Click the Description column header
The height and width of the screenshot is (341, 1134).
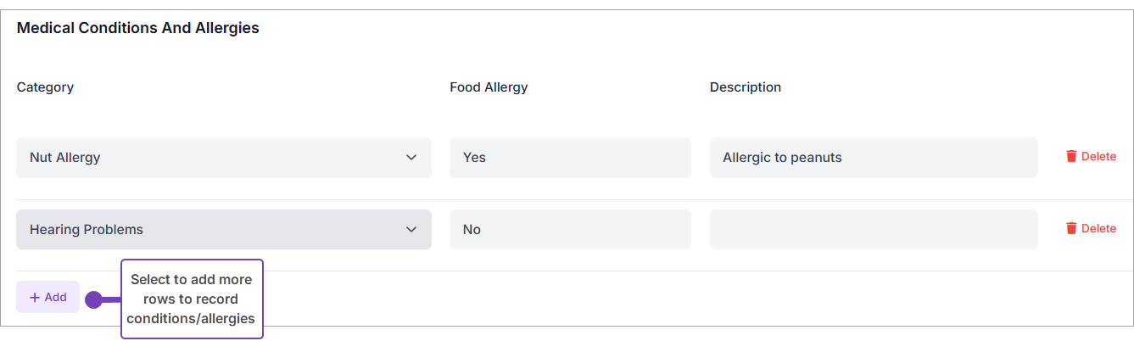click(746, 87)
